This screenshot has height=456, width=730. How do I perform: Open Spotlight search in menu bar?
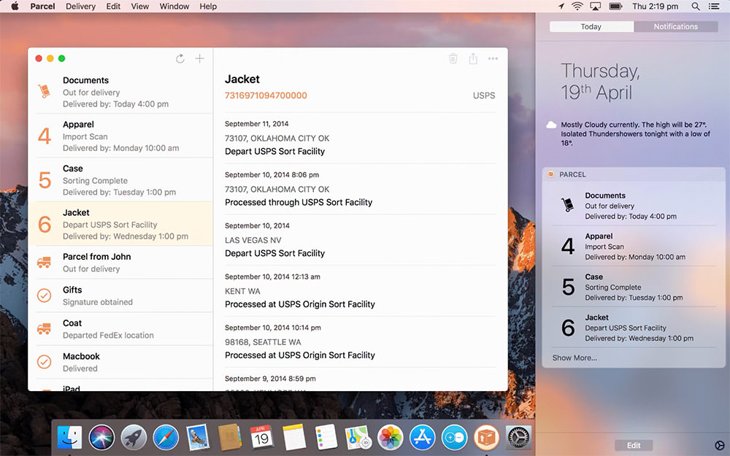coord(695,7)
